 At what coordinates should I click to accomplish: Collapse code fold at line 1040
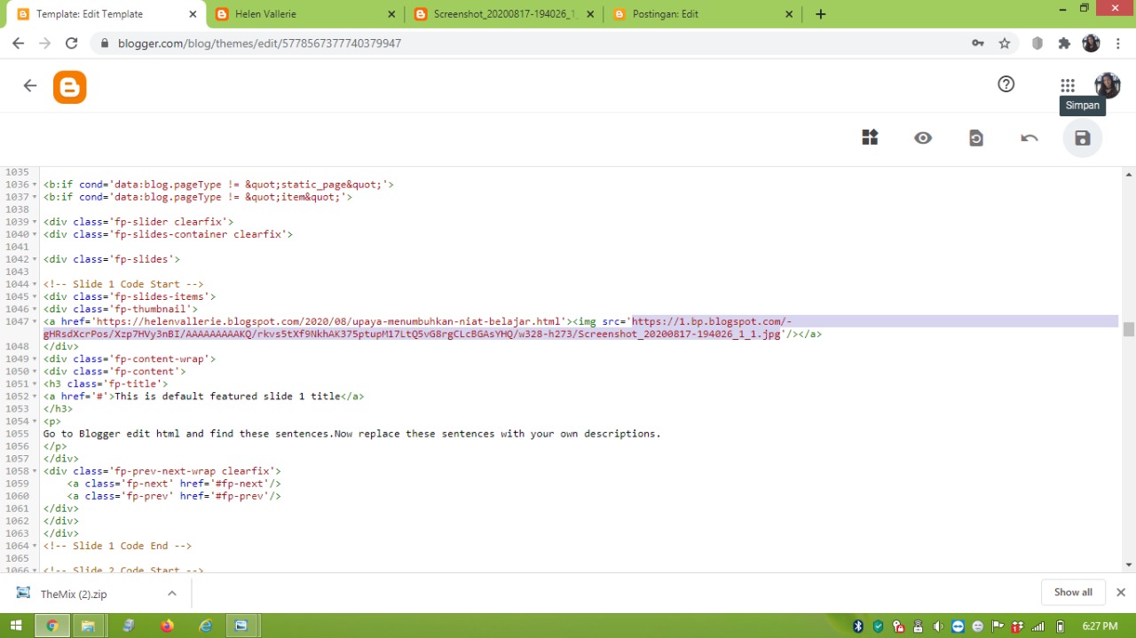coord(35,234)
